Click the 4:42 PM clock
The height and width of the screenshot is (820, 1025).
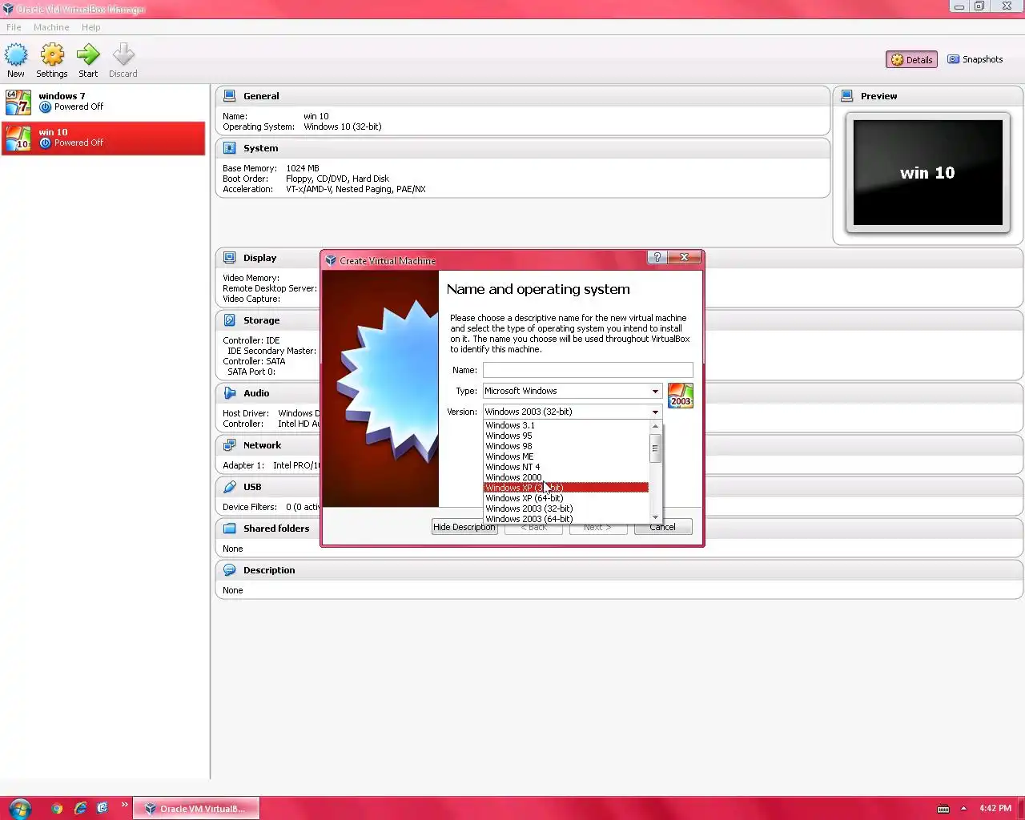point(995,808)
